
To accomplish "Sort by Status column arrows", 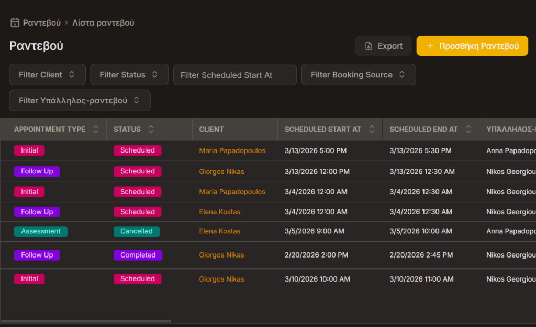I will pos(151,130).
